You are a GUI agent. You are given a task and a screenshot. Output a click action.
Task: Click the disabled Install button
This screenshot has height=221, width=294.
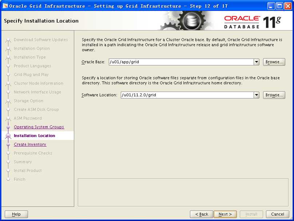(251, 214)
